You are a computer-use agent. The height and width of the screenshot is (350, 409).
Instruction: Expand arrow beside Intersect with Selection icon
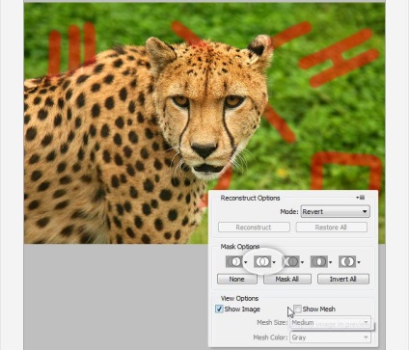tap(330, 262)
